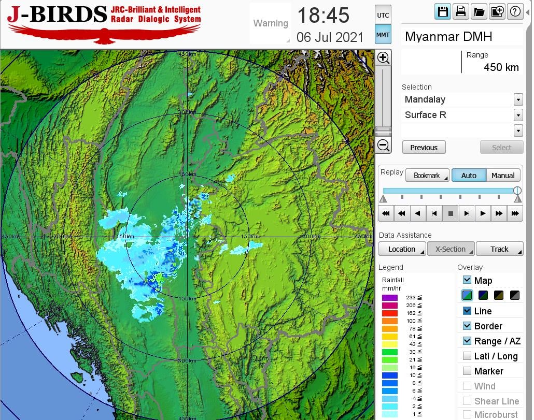This screenshot has width=534, height=420.
Task: Click the save floppy disk icon
Action: [443, 11]
